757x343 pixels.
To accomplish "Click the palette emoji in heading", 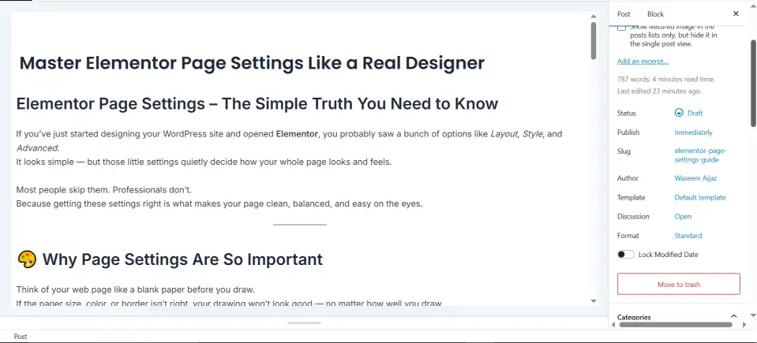I will (x=27, y=259).
